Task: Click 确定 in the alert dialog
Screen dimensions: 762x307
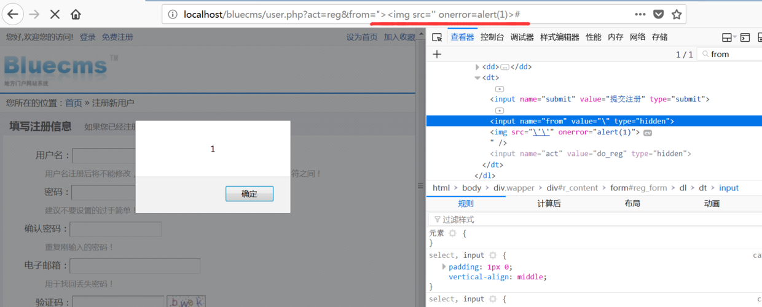Action: tap(249, 194)
